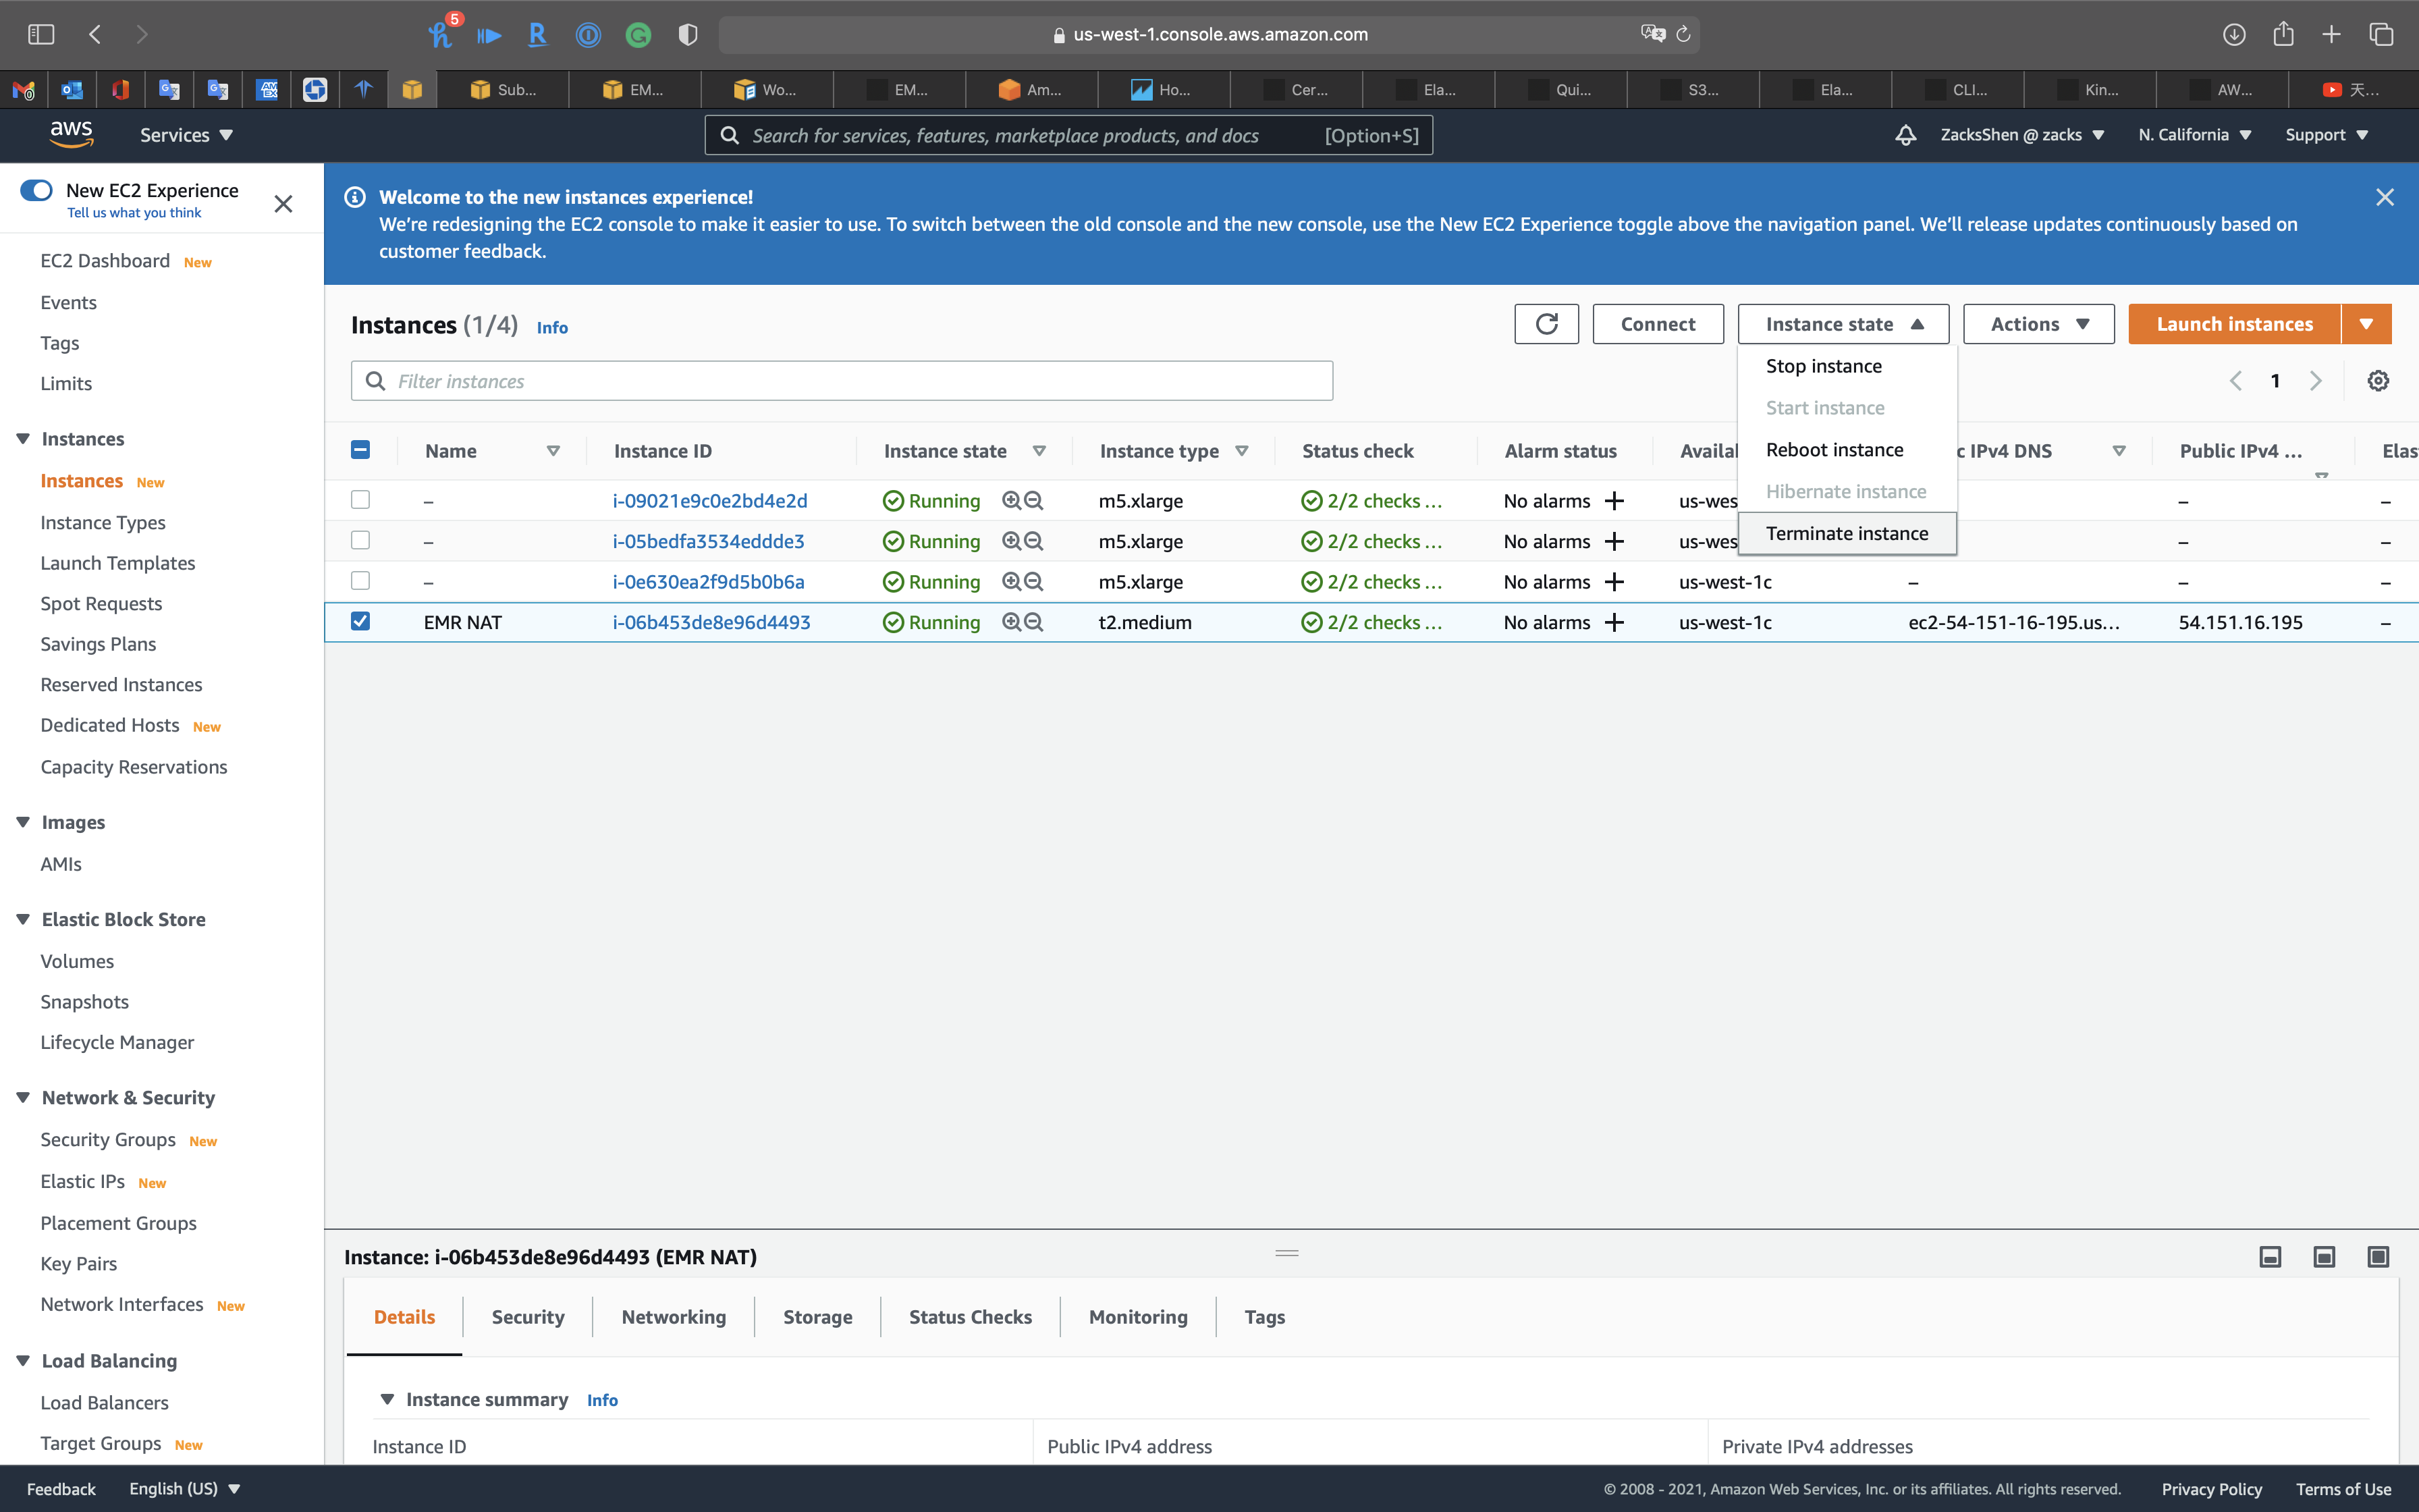
Task: Dismiss the welcome banner with X icon
Action: (x=2384, y=197)
